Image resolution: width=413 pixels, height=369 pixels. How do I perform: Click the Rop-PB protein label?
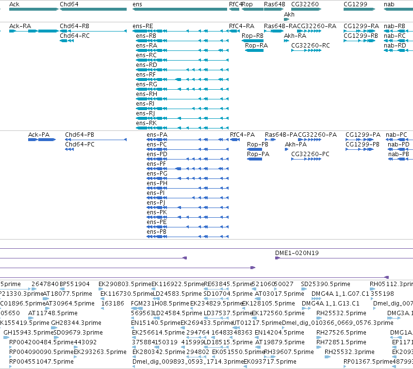pos(258,144)
